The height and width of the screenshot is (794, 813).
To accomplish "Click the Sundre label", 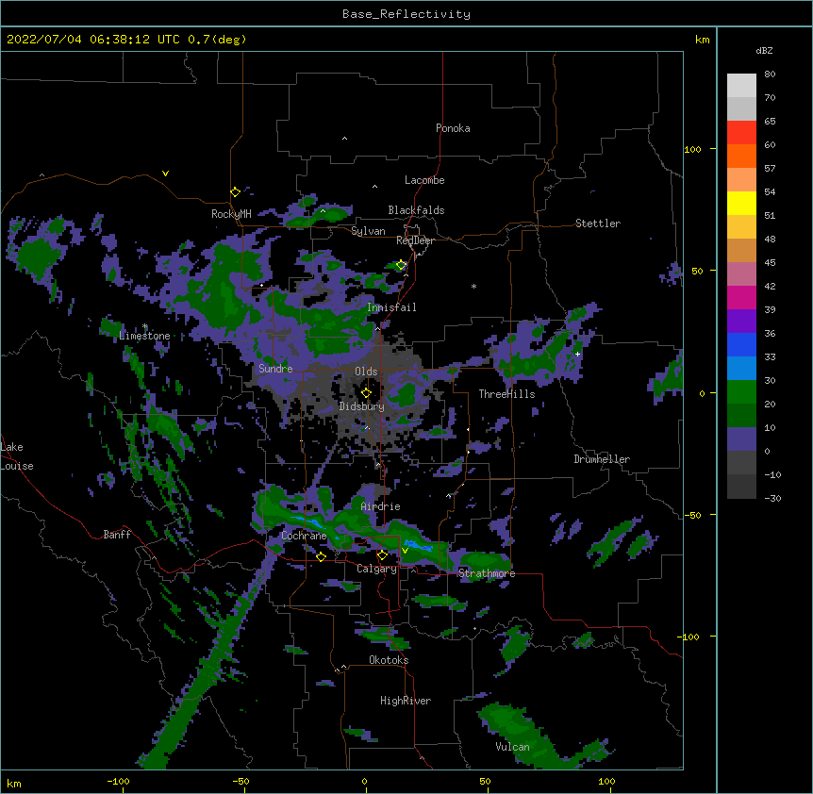I will [275, 369].
